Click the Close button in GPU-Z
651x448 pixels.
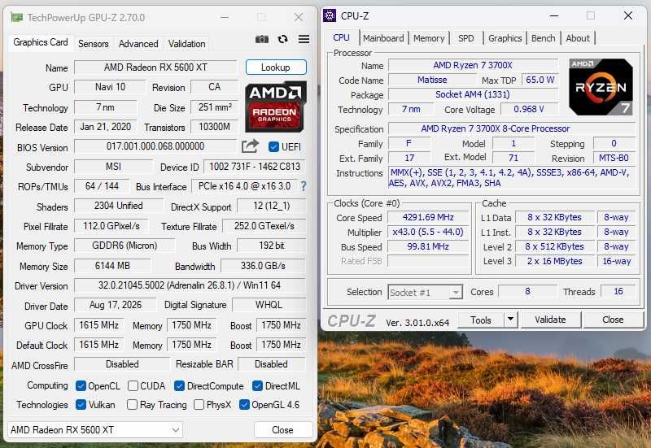282,430
